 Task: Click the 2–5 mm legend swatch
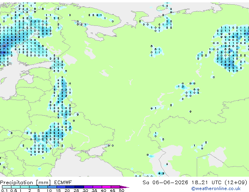point(34,187)
